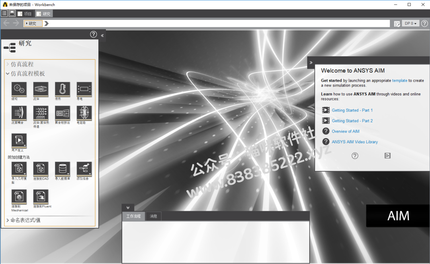
Task: Open the Getting Started - Part 2 link
Action: (x=352, y=121)
